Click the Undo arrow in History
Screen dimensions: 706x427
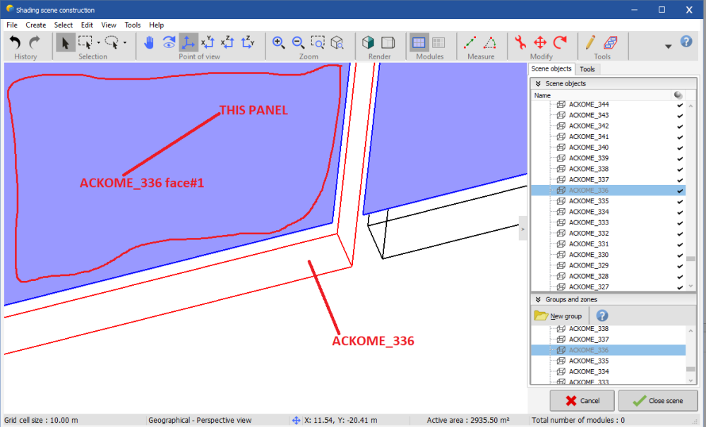[x=15, y=42]
